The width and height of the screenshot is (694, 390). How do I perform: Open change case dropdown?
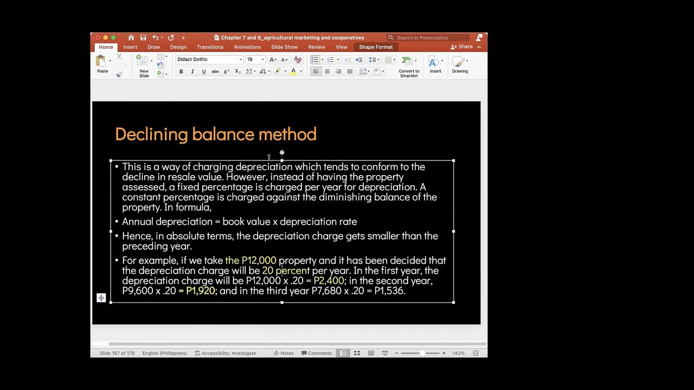(x=265, y=71)
